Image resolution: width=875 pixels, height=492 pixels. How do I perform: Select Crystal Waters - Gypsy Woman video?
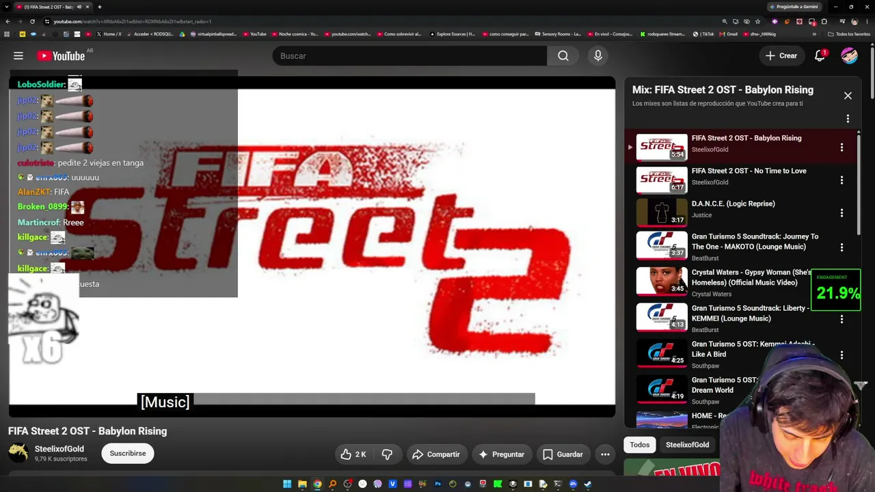[x=751, y=277]
